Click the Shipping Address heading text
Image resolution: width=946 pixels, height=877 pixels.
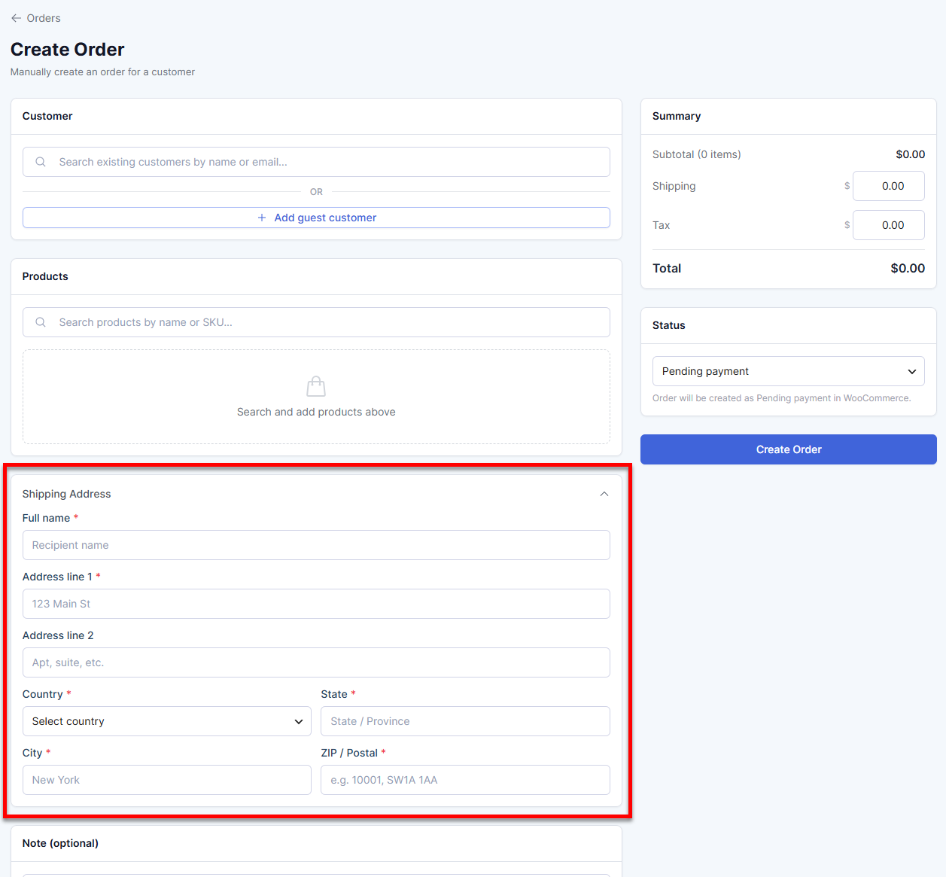[66, 494]
